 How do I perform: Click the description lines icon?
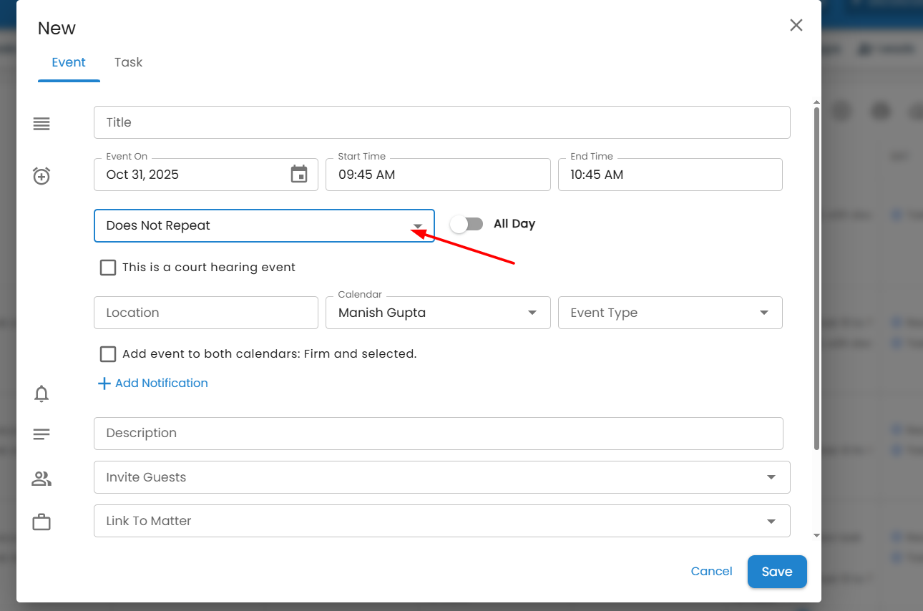point(41,434)
